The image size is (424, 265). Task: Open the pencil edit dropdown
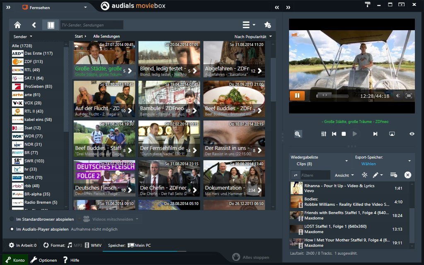coord(378,175)
